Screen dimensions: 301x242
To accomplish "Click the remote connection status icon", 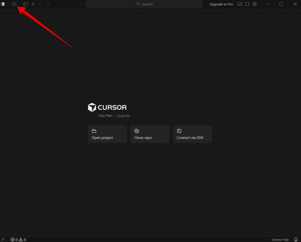I will point(3,240).
